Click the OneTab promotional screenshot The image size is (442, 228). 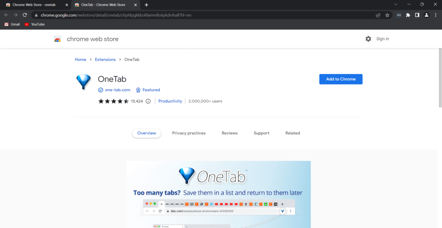tap(218, 194)
